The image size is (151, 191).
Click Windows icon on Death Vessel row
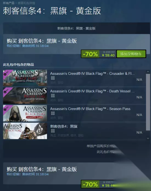point(53,96)
